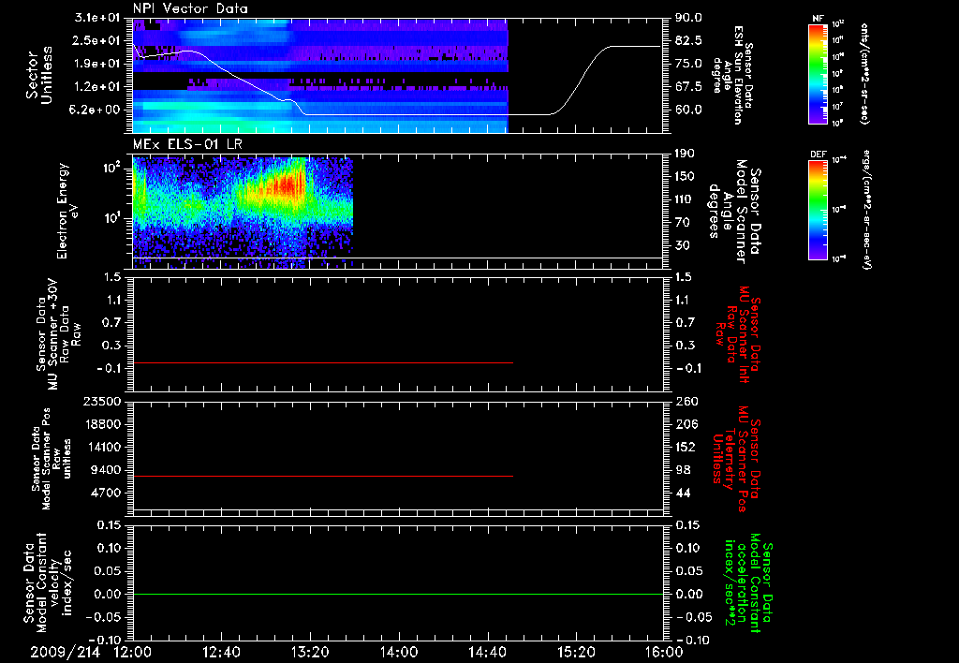
Task: Click the 260 telemetry tick label
Action: [x=686, y=402]
